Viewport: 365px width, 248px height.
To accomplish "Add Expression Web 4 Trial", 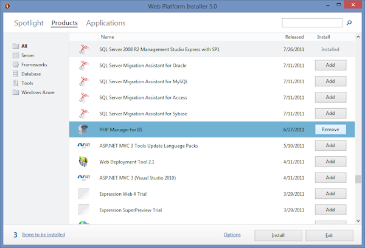I will 330,193.
